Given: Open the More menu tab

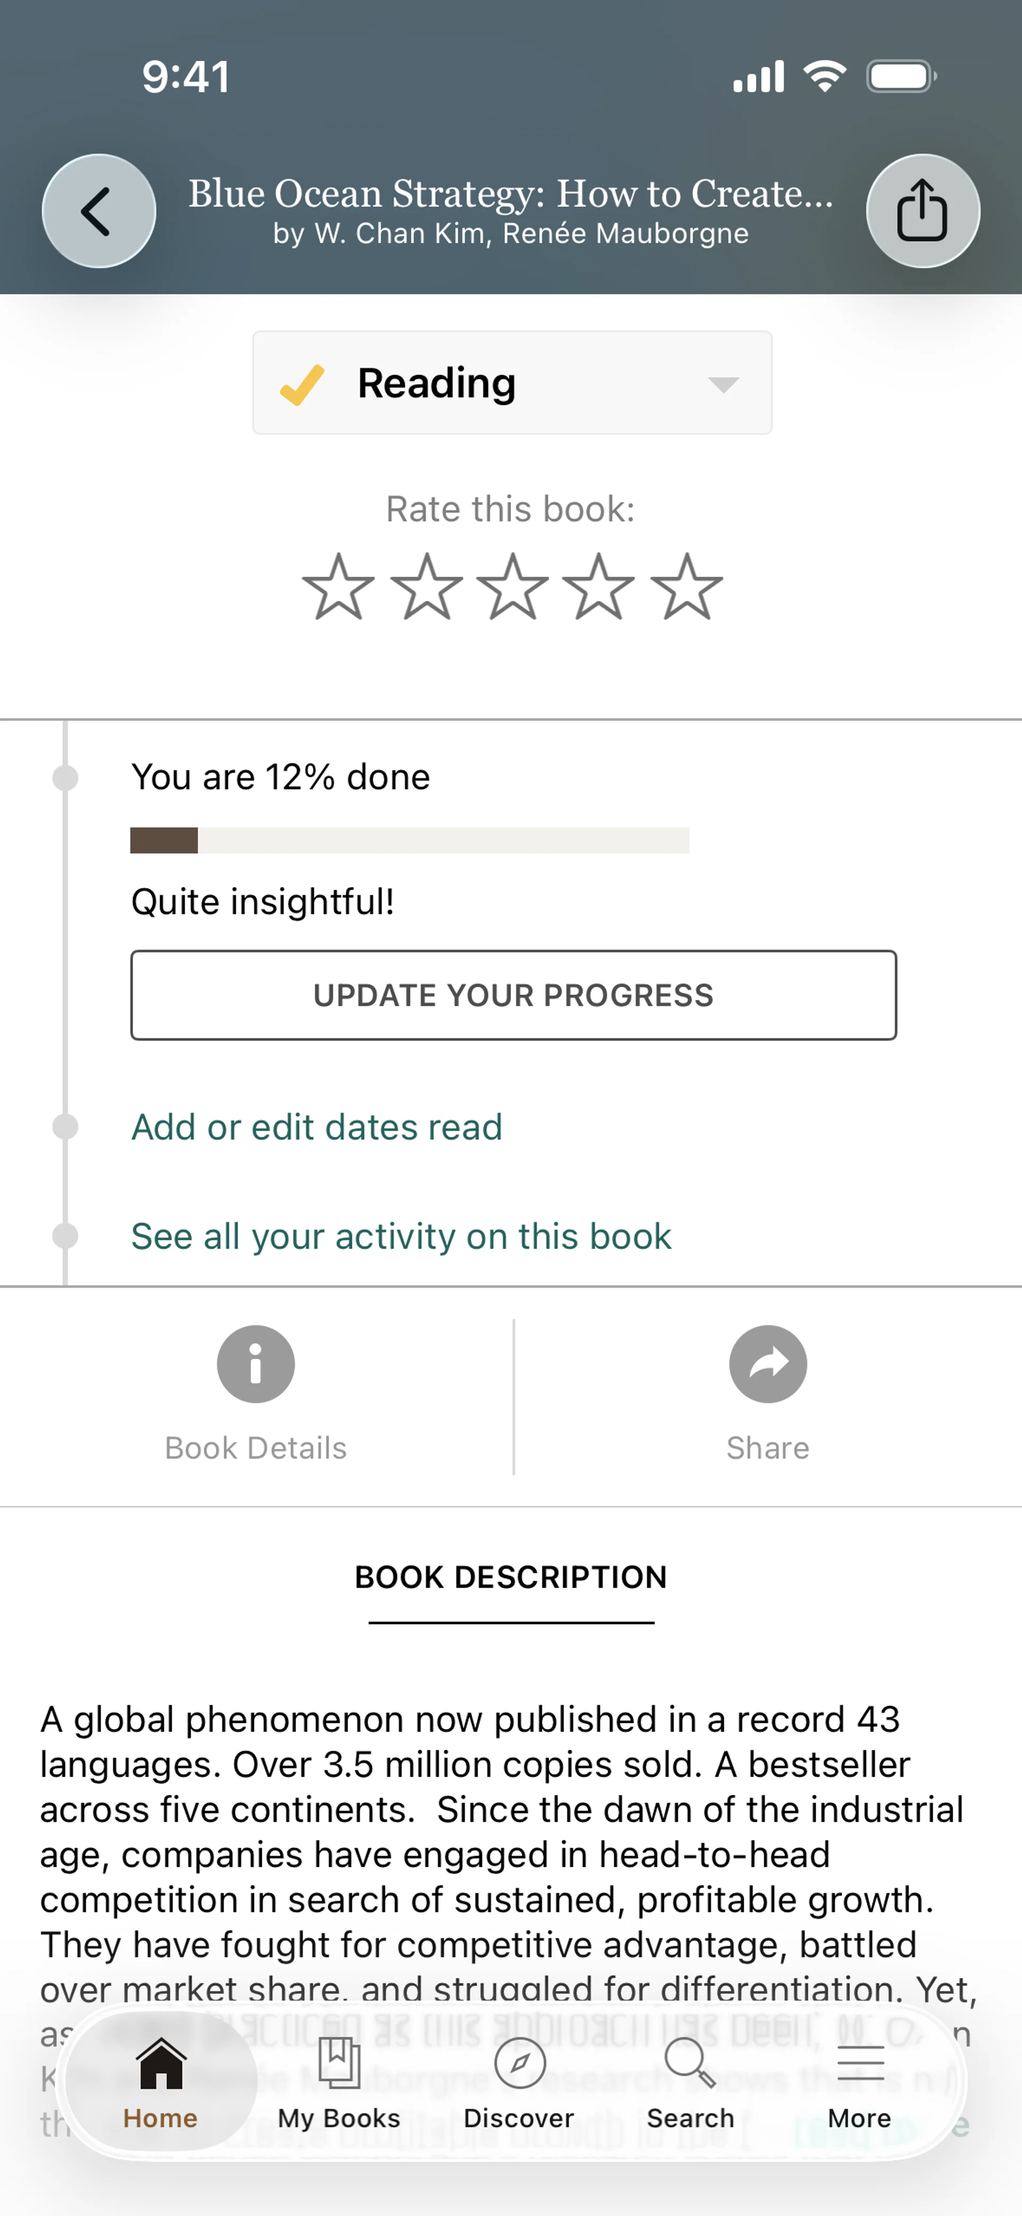Looking at the screenshot, I should [x=860, y=2082].
